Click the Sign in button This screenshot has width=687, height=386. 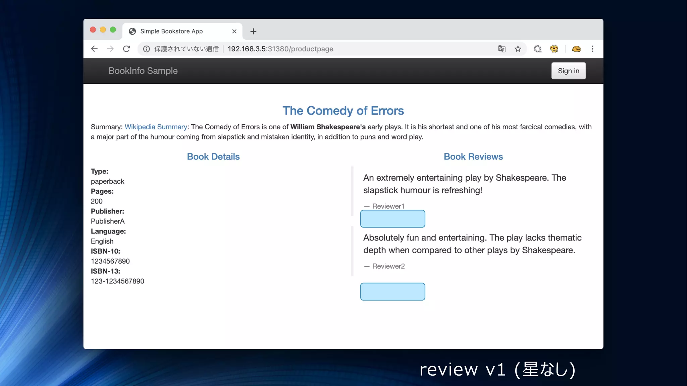coord(569,71)
